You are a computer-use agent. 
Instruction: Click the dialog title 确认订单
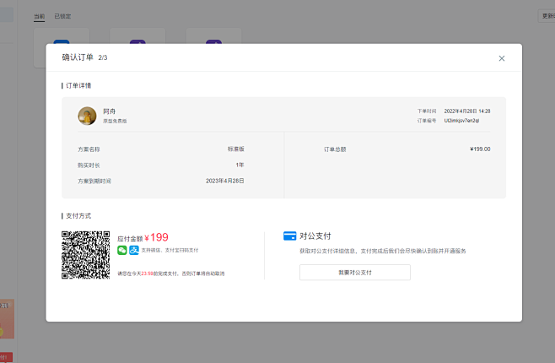[x=78, y=57]
